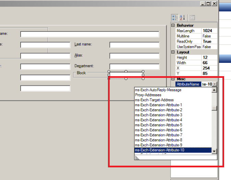
Task: Click the list scrollbar up arrow
Action: pos(214,90)
